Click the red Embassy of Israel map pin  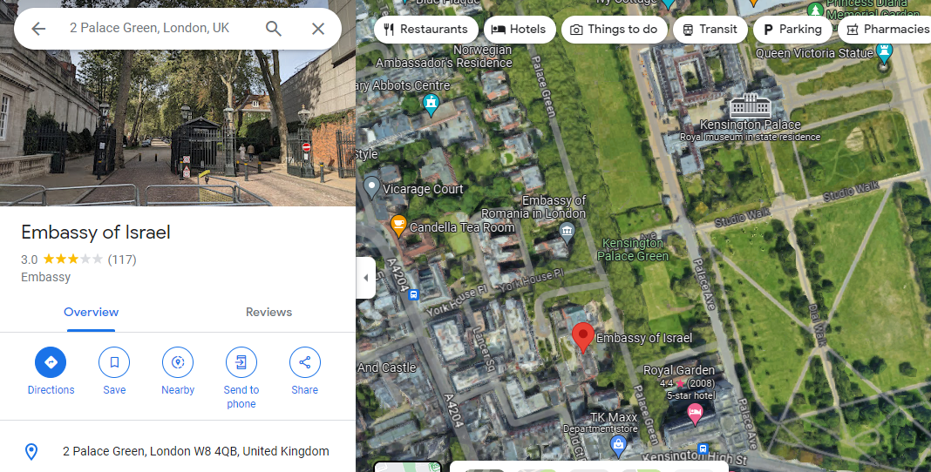(582, 338)
